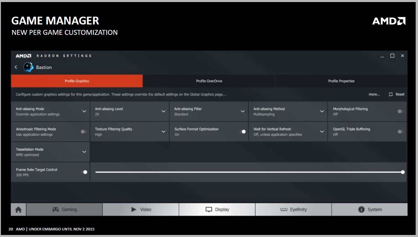This screenshot has width=418, height=237.
Task: Open the Profile Properties tab
Action: click(341, 81)
